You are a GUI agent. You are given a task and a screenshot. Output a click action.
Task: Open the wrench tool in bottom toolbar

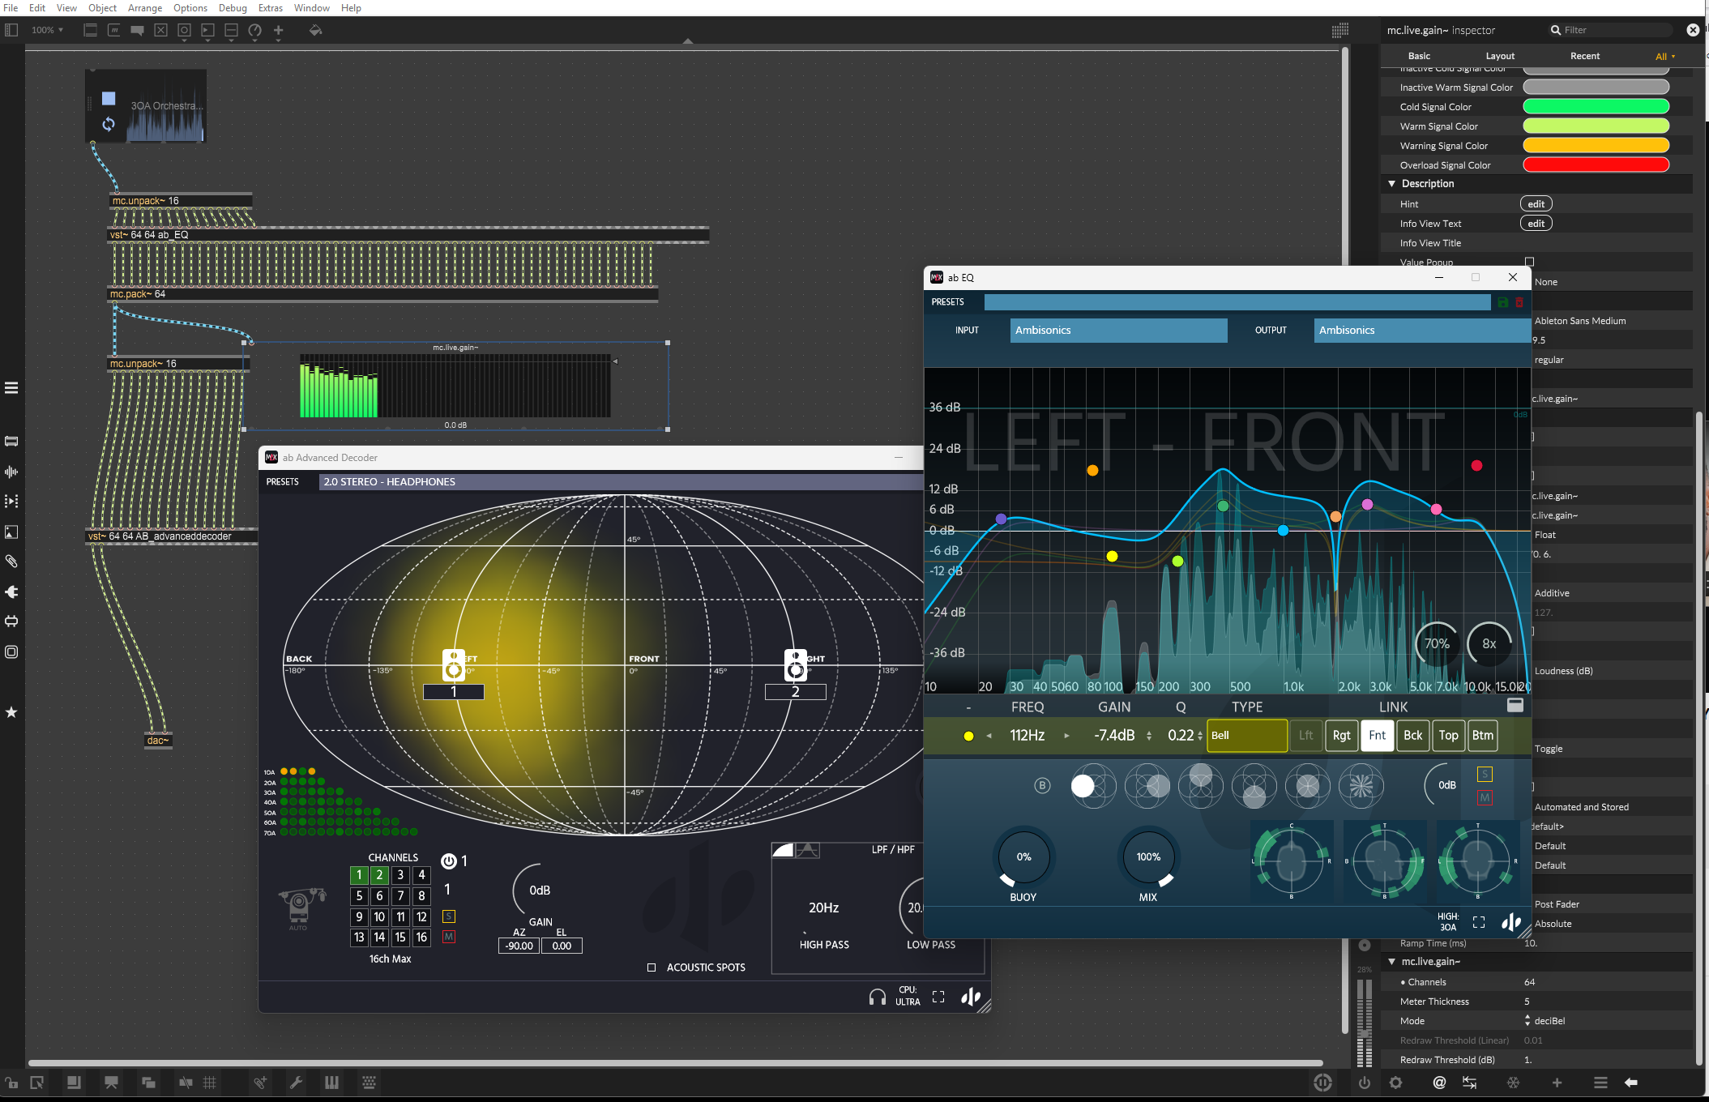[296, 1083]
